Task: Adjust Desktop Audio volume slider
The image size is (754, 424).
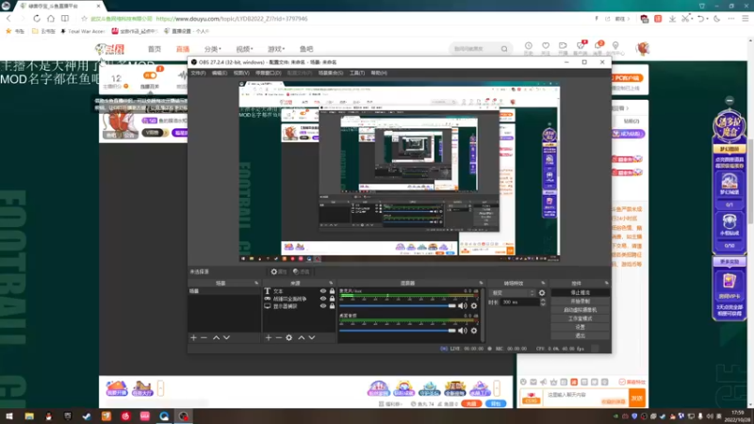Action: pos(398,331)
